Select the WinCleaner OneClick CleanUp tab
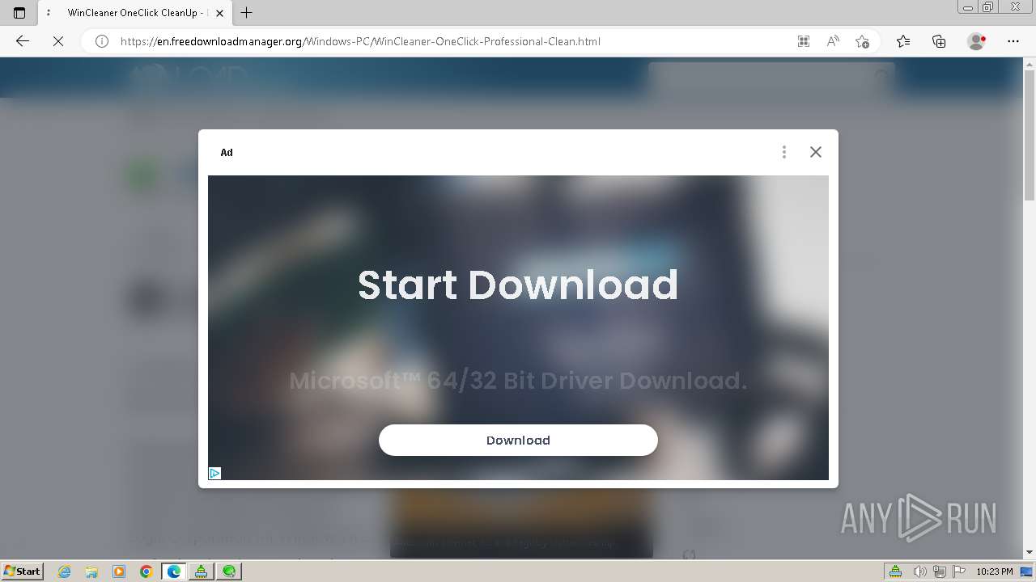The height and width of the screenshot is (582, 1036). (134, 13)
